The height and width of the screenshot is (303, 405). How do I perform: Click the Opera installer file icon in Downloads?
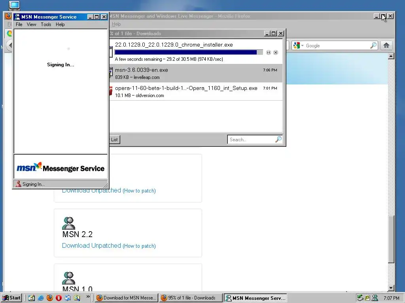point(111,92)
